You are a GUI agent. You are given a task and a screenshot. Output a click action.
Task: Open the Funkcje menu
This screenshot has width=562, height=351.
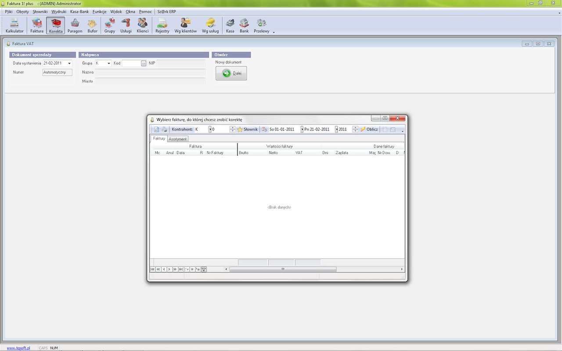click(x=100, y=12)
